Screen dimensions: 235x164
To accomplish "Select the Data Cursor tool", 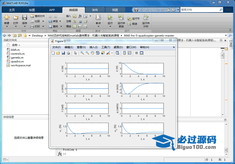I will coord(103,53).
